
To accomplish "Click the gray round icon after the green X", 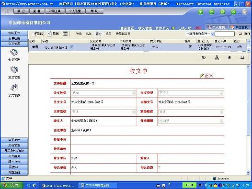I will tap(244, 11).
